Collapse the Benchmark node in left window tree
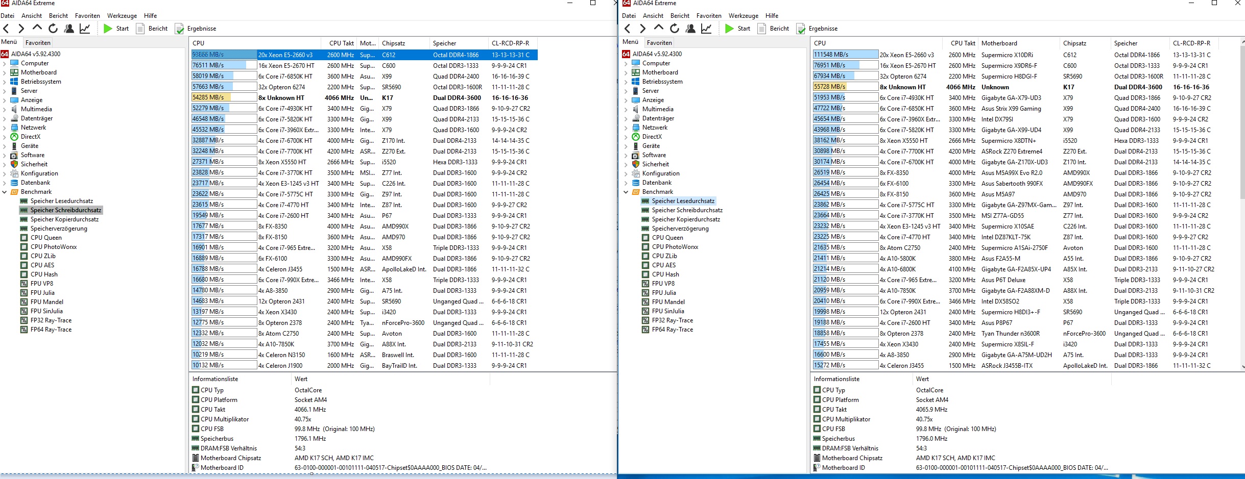The width and height of the screenshot is (1245, 479). point(5,192)
